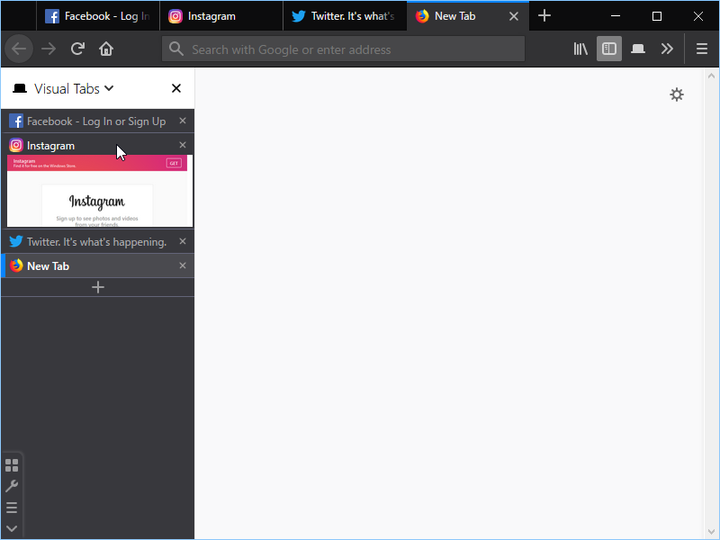This screenshot has height=540, width=720.
Task: Select Instagram entry in sidebar tab list
Action: click(97, 145)
